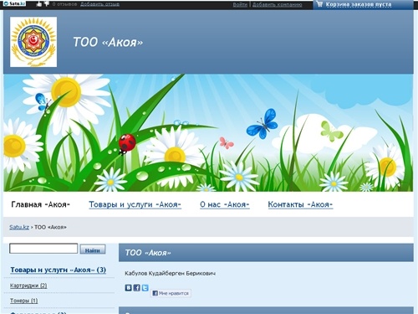Click the Facebook 'Мне нравится' like button
418x314 pixels.
(171, 293)
